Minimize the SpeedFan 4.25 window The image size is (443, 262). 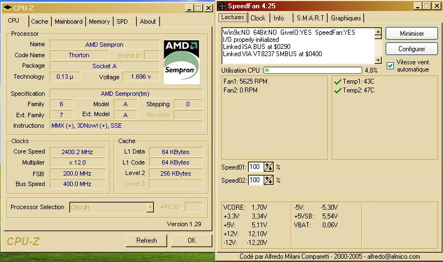click(x=418, y=6)
